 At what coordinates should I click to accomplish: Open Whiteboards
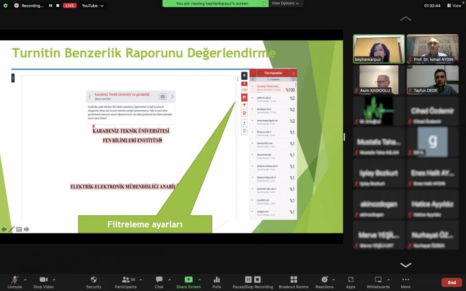click(x=378, y=282)
